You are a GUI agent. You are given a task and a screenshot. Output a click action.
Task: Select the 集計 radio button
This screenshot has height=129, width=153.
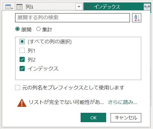[x=38, y=29]
